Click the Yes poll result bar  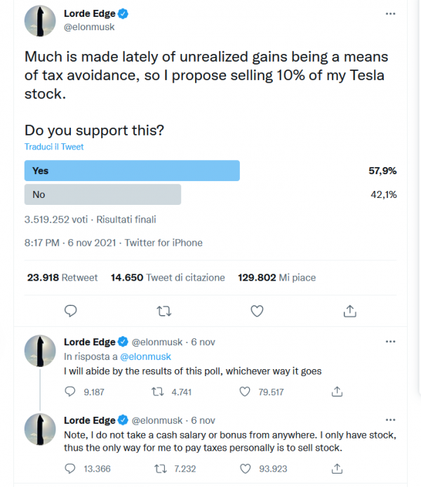132,171
